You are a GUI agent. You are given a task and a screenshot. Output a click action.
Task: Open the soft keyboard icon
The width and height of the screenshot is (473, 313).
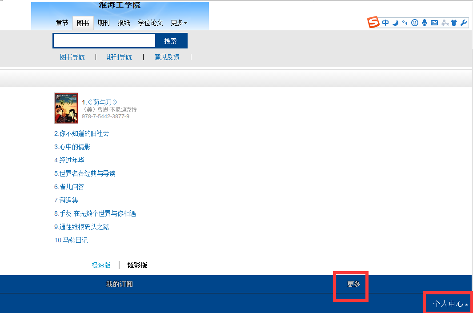pyautogui.click(x=434, y=23)
